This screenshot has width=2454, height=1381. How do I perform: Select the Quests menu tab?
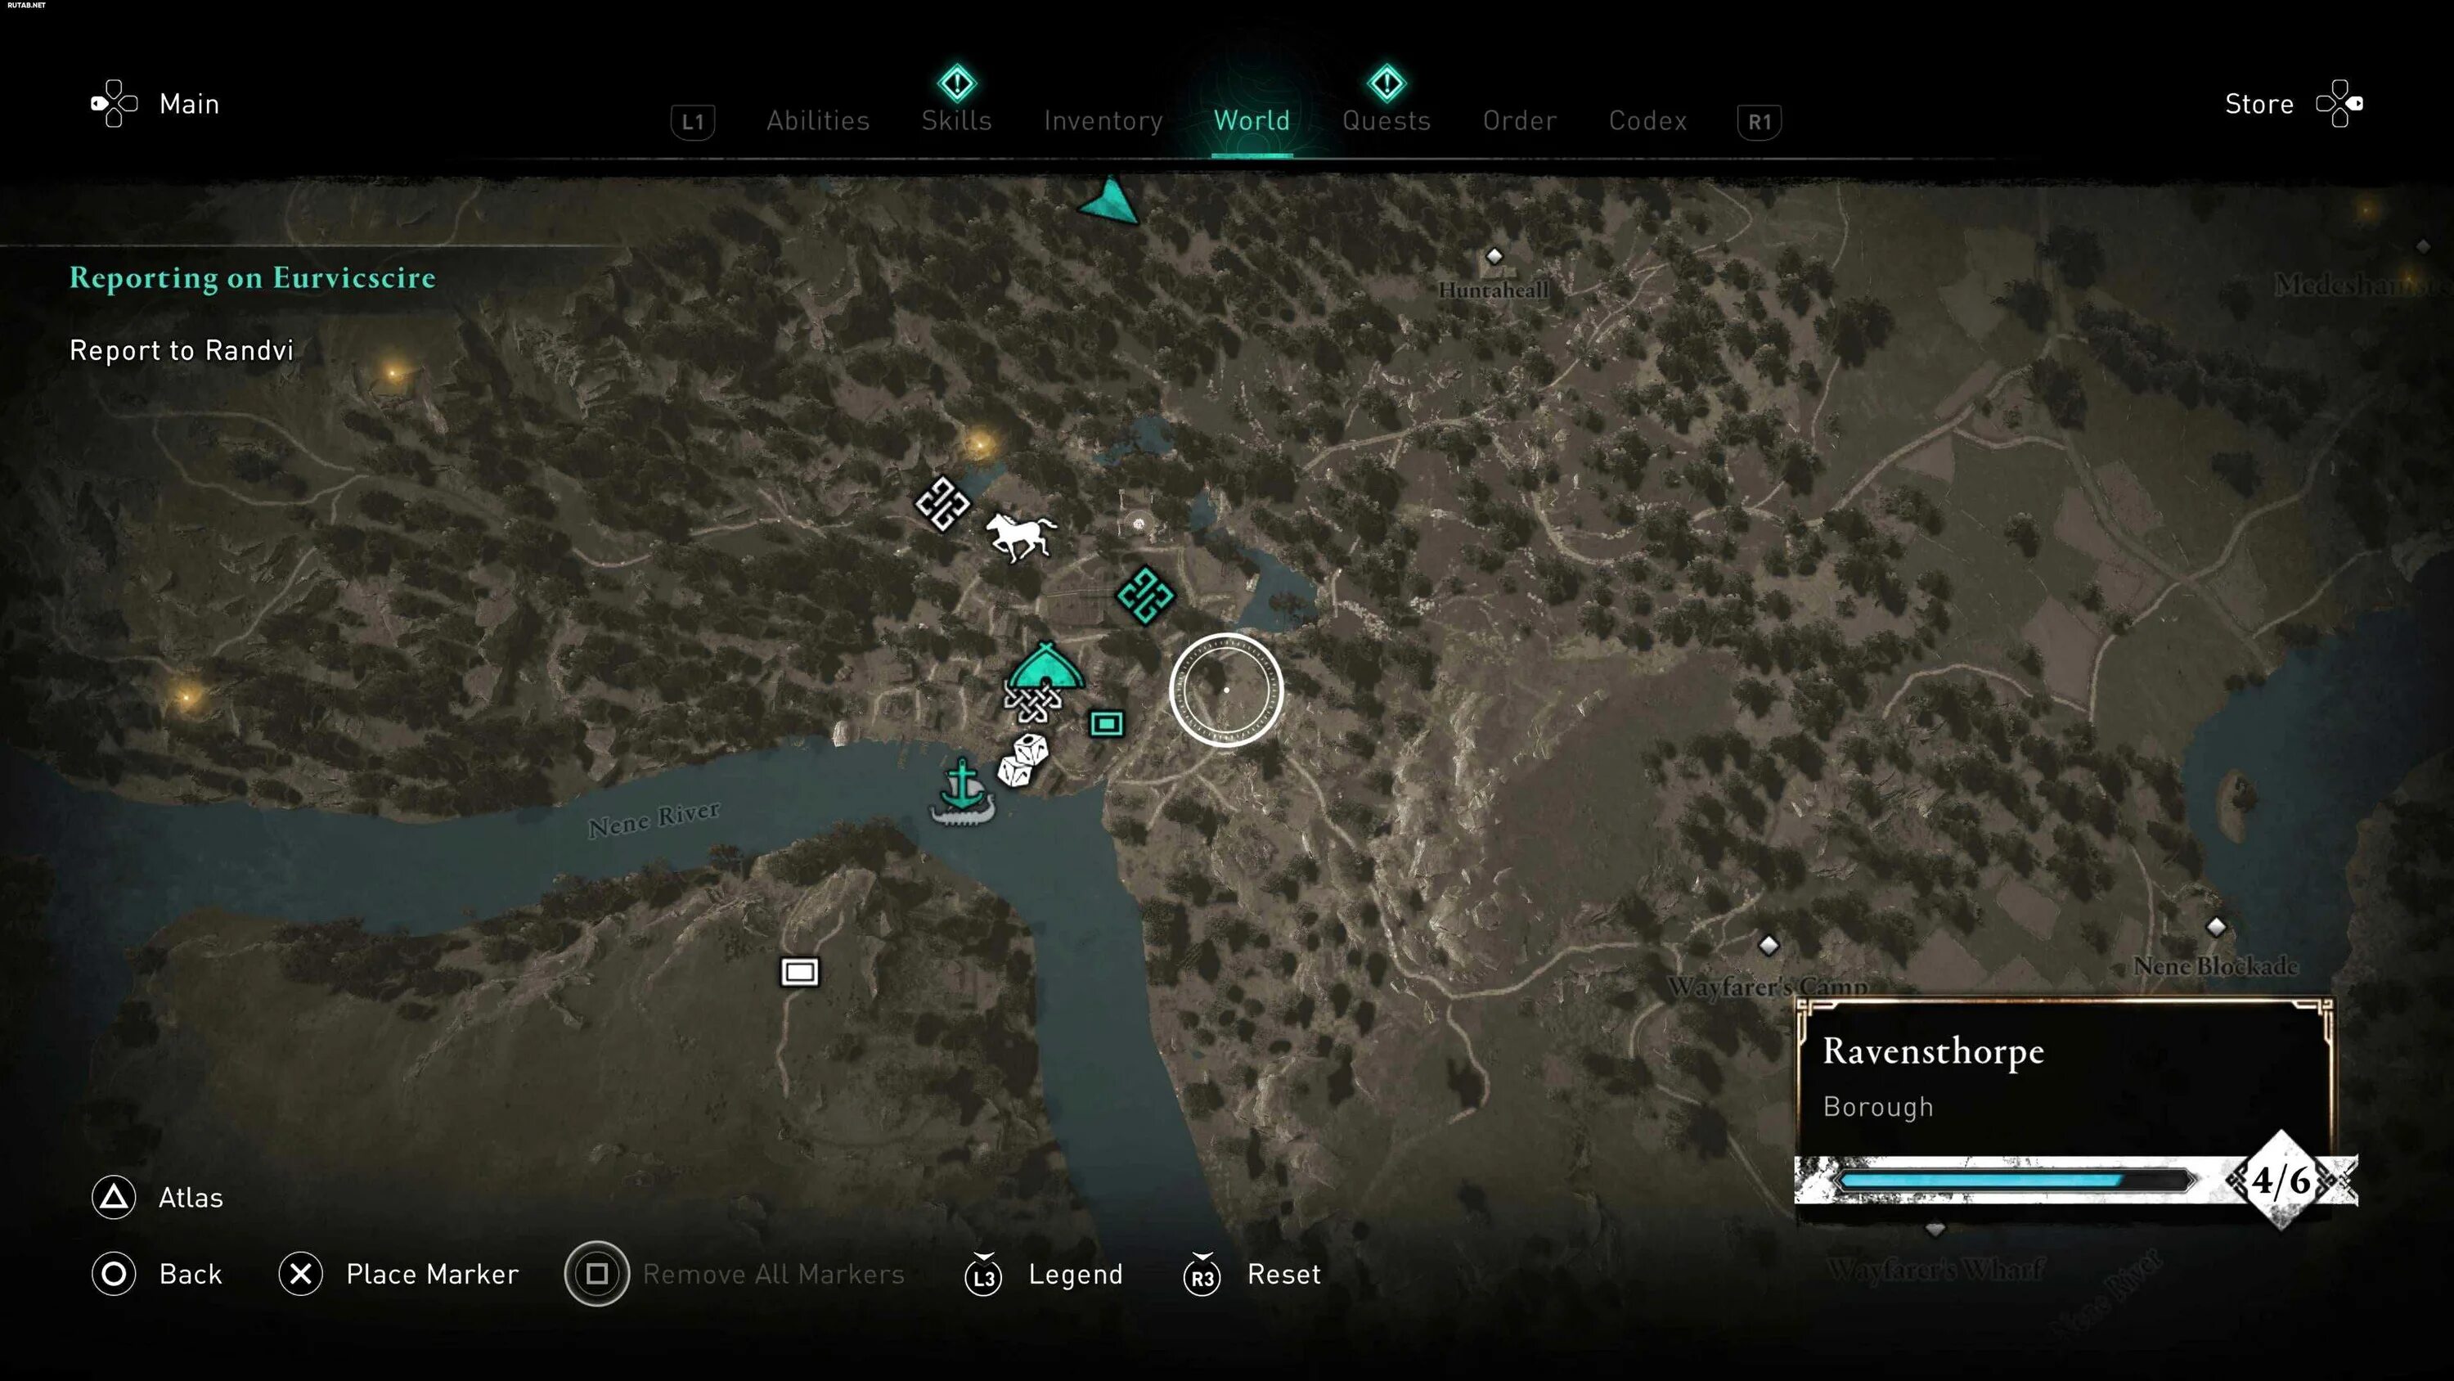point(1387,119)
